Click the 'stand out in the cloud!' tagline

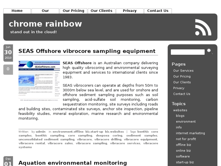tap(33, 32)
